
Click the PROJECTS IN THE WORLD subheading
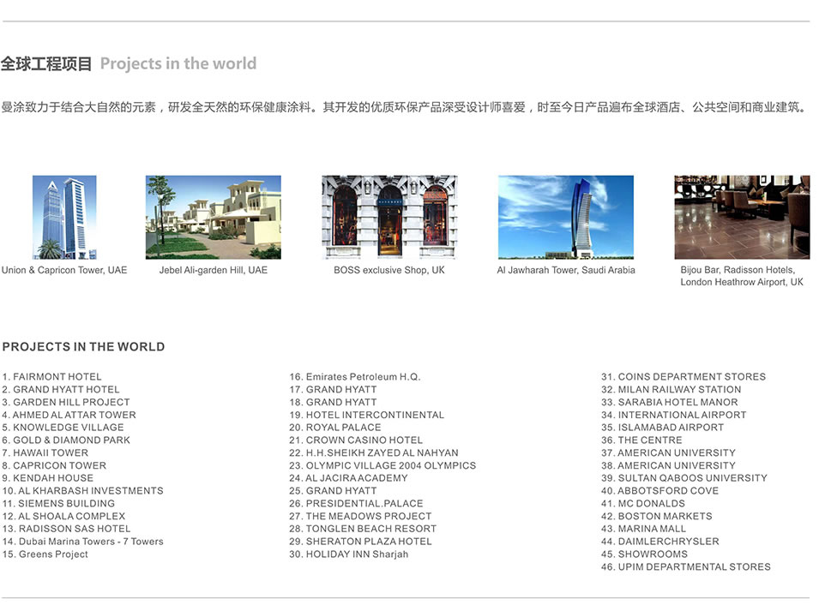[x=83, y=347]
